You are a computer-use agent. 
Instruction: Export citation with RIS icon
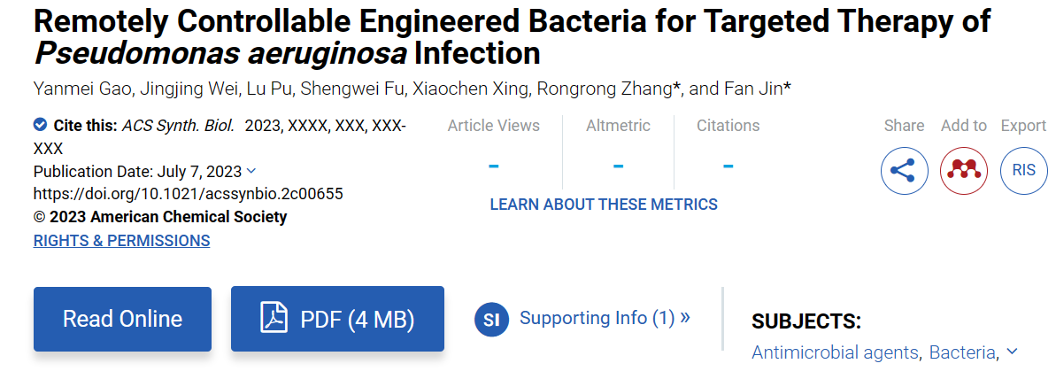[x=1023, y=171]
